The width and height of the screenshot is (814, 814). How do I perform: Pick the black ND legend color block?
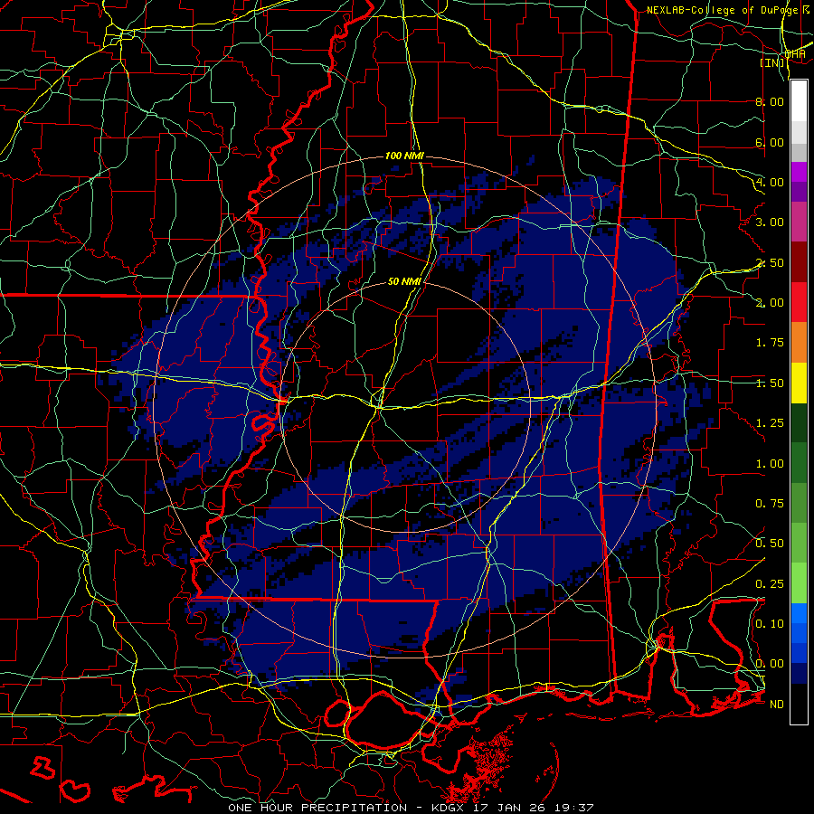[799, 704]
